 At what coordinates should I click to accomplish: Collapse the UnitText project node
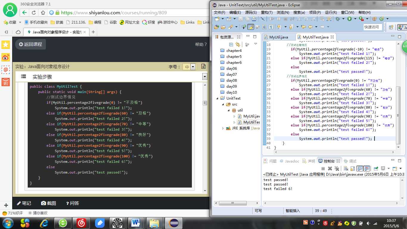coord(218,98)
